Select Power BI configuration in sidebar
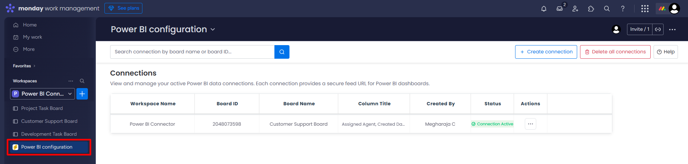Image resolution: width=688 pixels, height=164 pixels. [49, 147]
